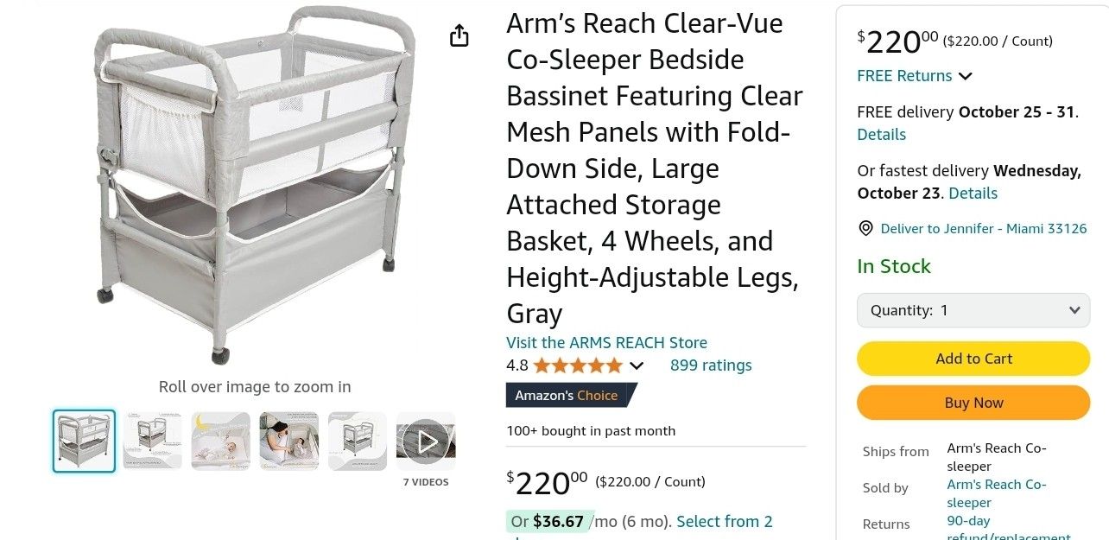
Task: Click the Add to Cart button
Action: pyautogui.click(x=973, y=358)
